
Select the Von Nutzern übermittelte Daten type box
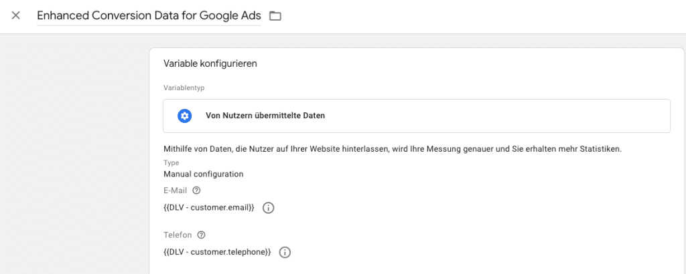(417, 116)
